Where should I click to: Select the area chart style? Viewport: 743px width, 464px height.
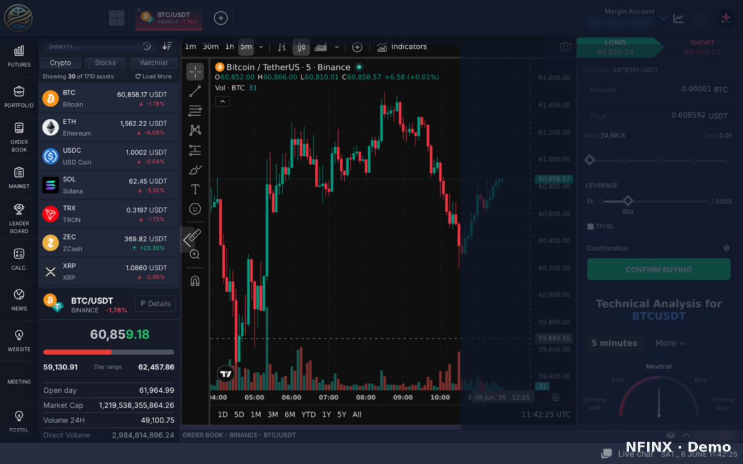point(321,47)
